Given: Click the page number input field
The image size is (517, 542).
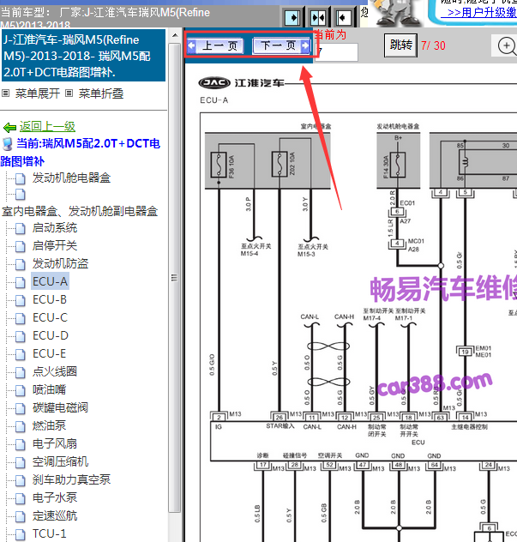Looking at the screenshot, I should pyautogui.click(x=337, y=52).
